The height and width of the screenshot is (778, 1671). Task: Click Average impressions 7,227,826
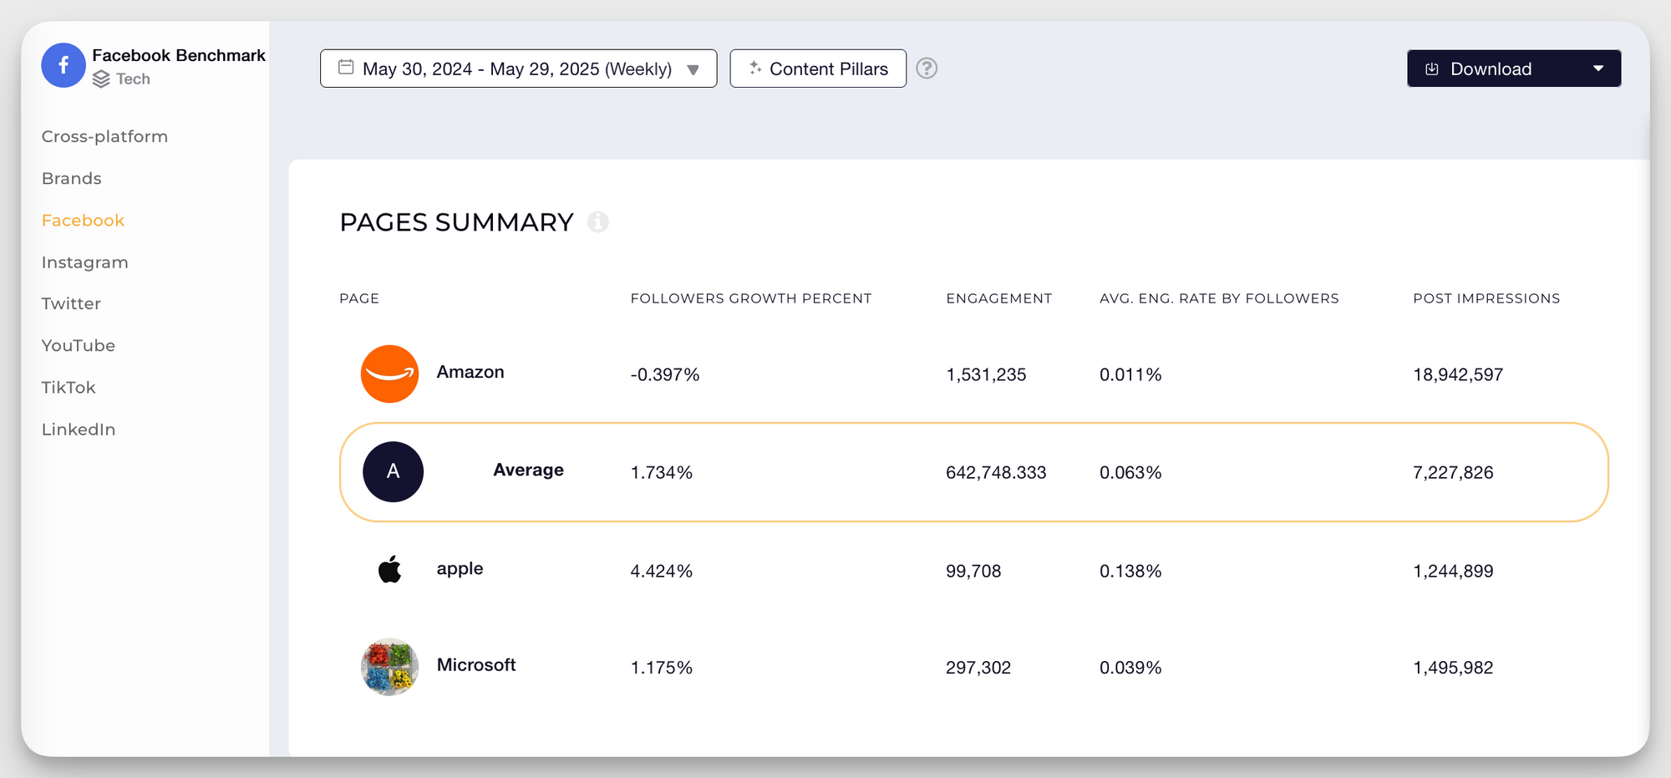pyautogui.click(x=1453, y=472)
